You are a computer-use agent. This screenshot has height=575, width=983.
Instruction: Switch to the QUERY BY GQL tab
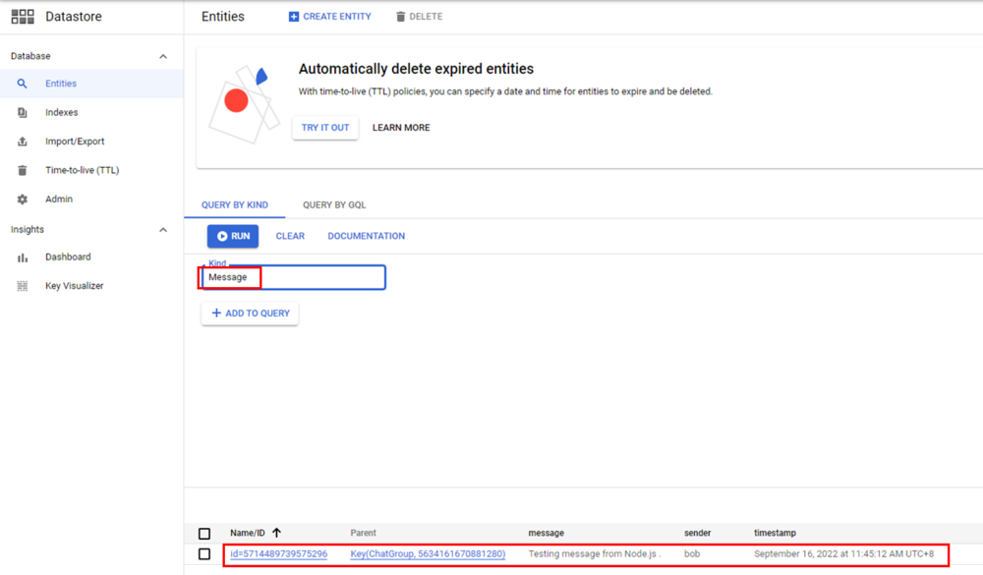pos(334,204)
